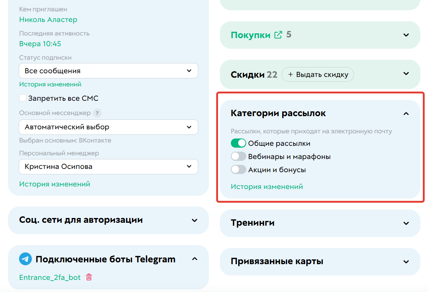Image resolution: width=428 pixels, height=292 pixels.
Task: Disable the Общие рассылки toggle
Action: pos(239,143)
